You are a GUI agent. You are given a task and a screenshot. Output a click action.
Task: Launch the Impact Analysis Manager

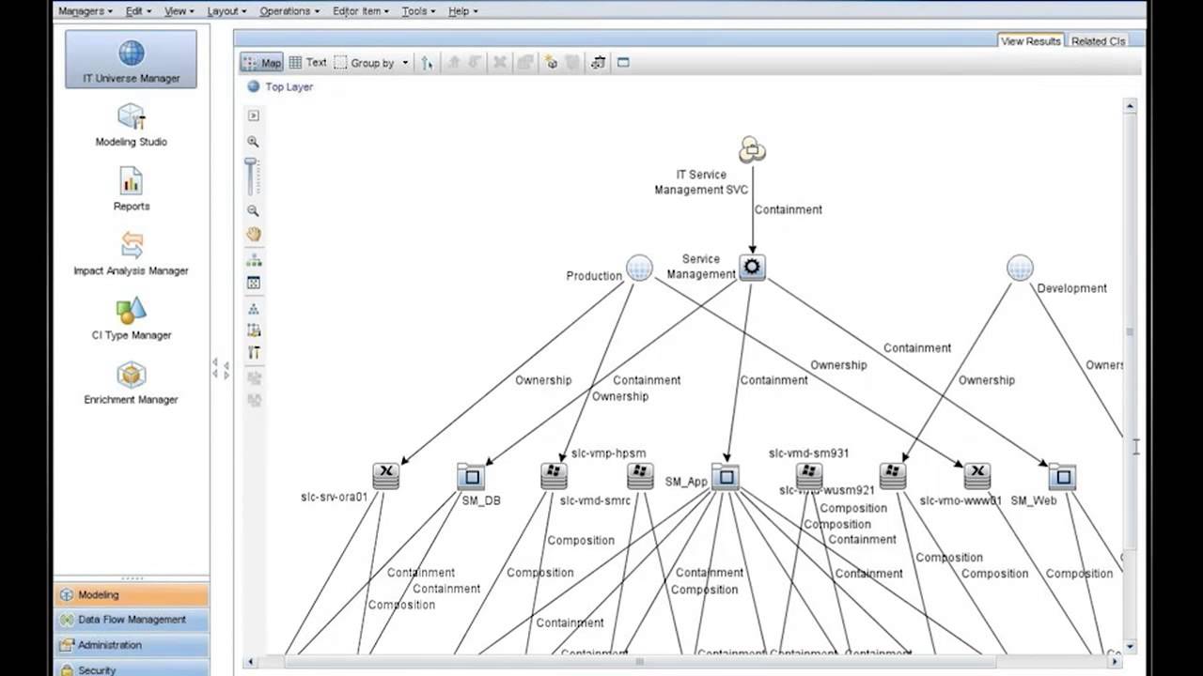tap(131, 253)
